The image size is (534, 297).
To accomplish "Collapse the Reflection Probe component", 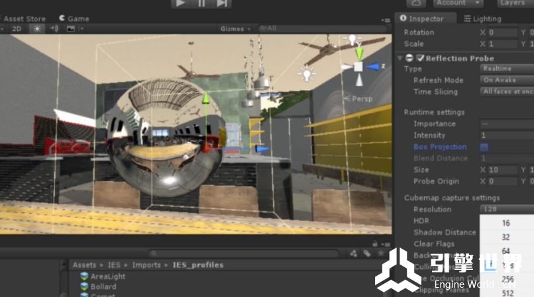I will pyautogui.click(x=400, y=58).
